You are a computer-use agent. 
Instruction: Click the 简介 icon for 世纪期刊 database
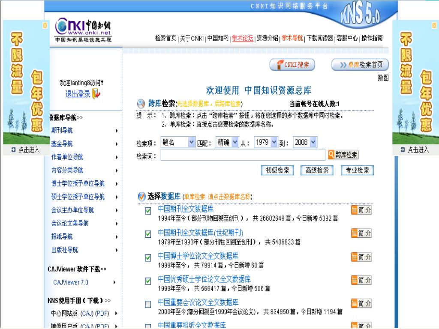361,233
